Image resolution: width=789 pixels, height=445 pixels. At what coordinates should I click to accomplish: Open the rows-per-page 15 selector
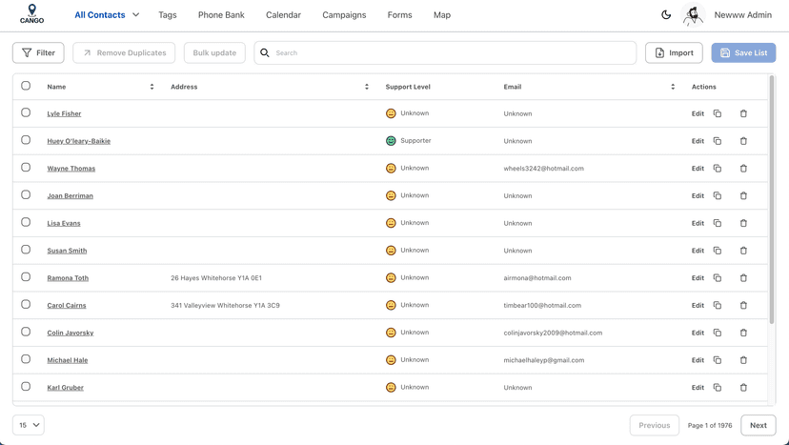coord(29,425)
